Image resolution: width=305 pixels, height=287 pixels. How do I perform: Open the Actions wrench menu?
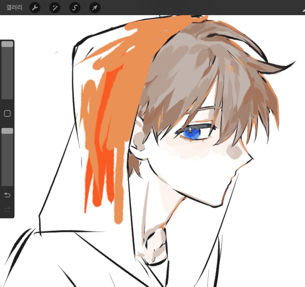pos(35,8)
